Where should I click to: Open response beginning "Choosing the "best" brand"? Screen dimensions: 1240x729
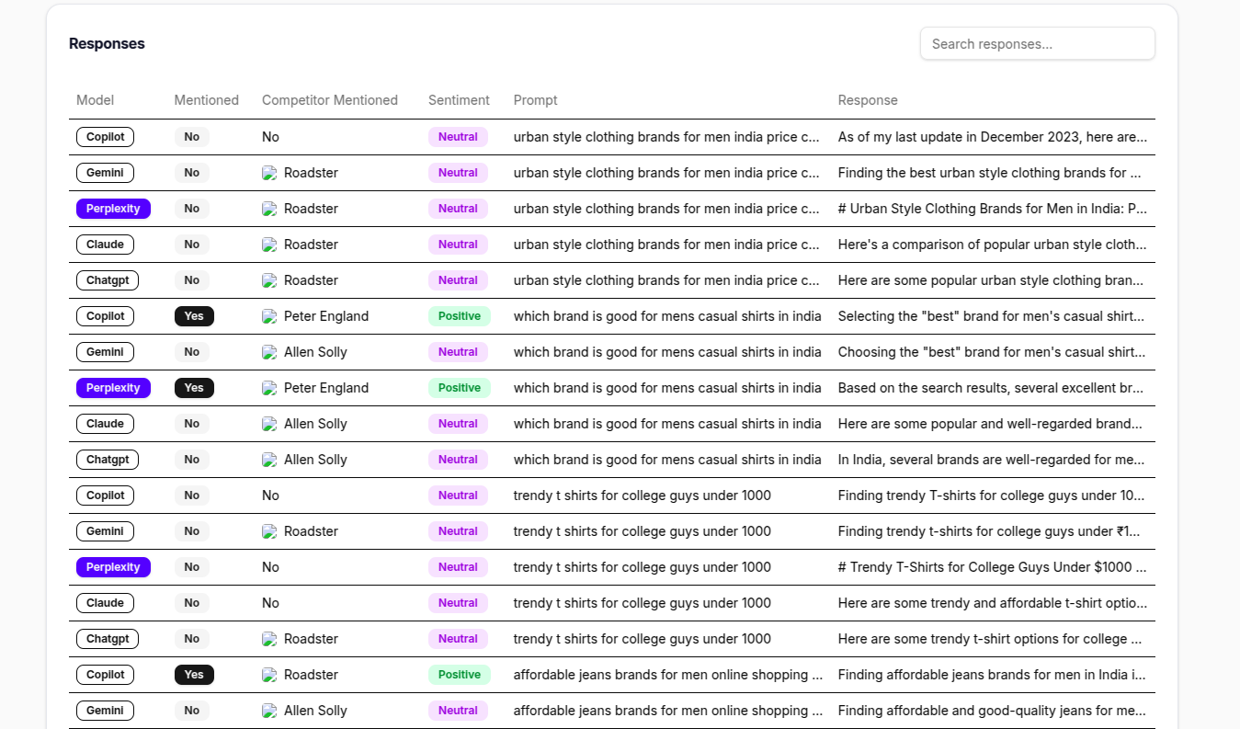click(x=991, y=352)
